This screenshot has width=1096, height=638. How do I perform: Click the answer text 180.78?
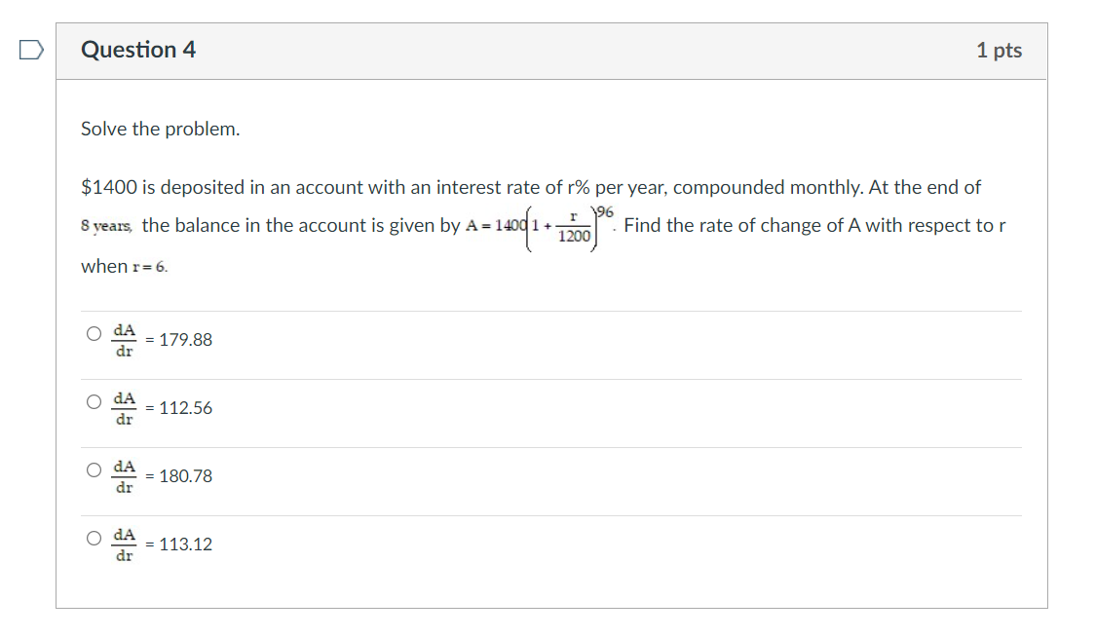coord(188,477)
